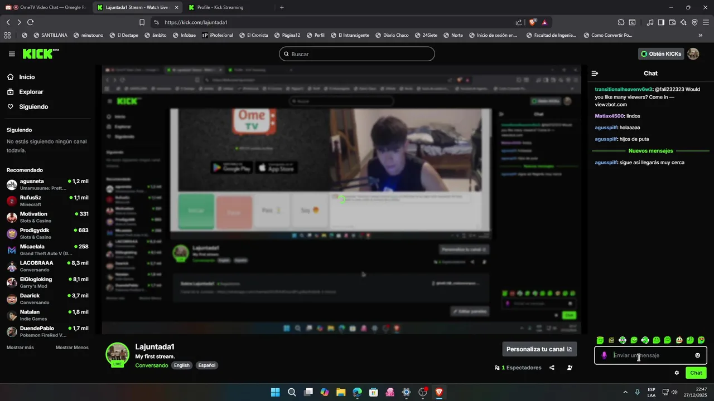Click the Lajuntada1 channel avatar

pyautogui.click(x=118, y=354)
